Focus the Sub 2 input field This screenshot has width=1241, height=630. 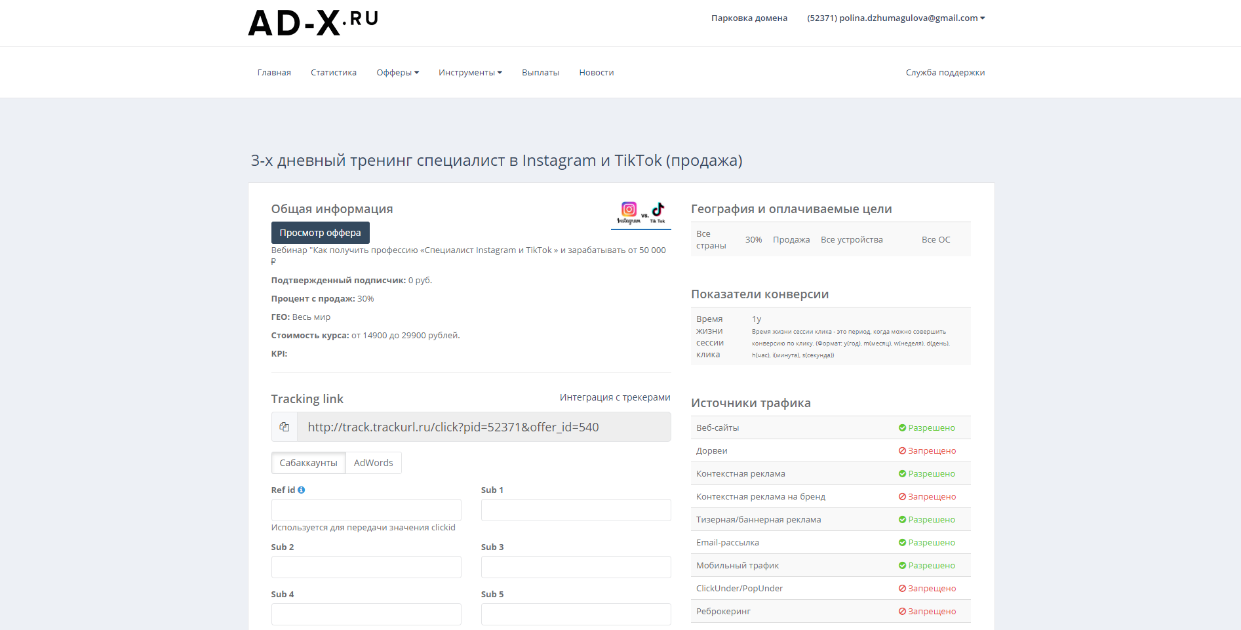point(366,567)
